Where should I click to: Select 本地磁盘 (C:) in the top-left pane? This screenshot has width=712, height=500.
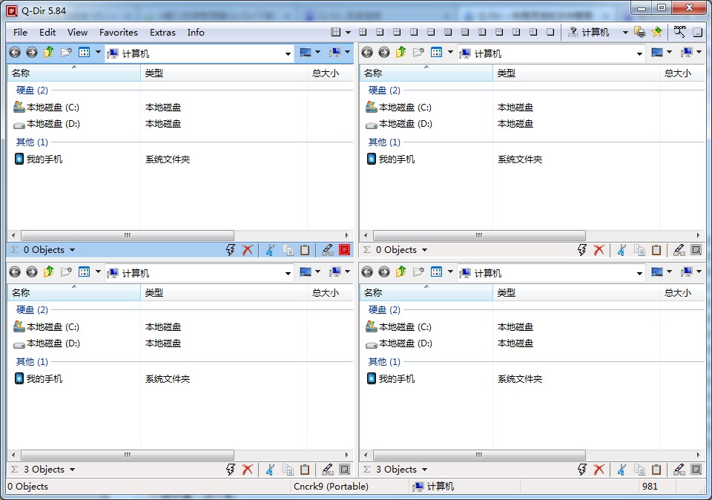46,107
